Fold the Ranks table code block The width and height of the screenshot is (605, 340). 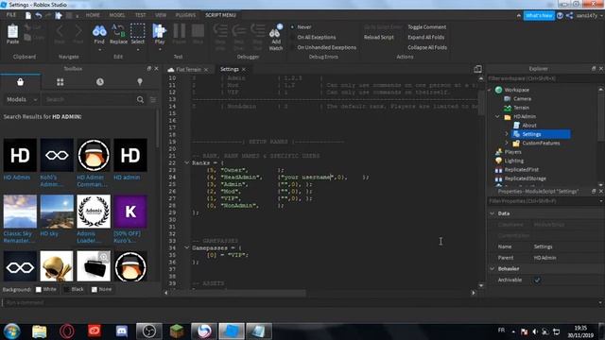click(186, 163)
